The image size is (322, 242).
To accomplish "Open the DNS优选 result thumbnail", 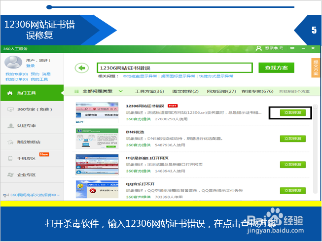I will pos(97,139).
